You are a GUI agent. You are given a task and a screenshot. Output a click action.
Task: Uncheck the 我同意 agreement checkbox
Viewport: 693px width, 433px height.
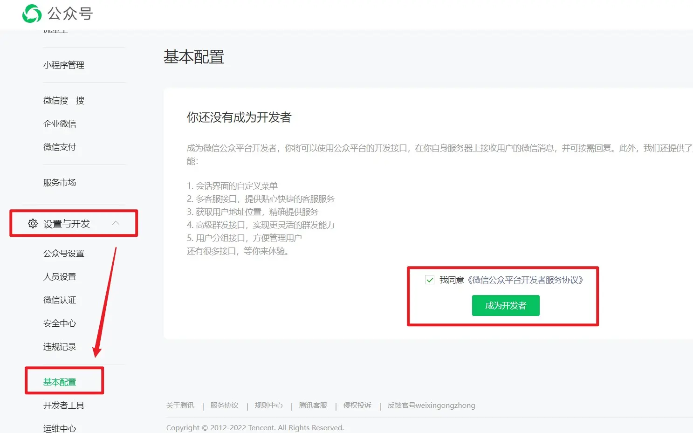[x=430, y=280]
